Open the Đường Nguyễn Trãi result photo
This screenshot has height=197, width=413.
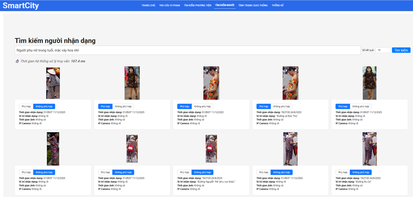(211, 149)
